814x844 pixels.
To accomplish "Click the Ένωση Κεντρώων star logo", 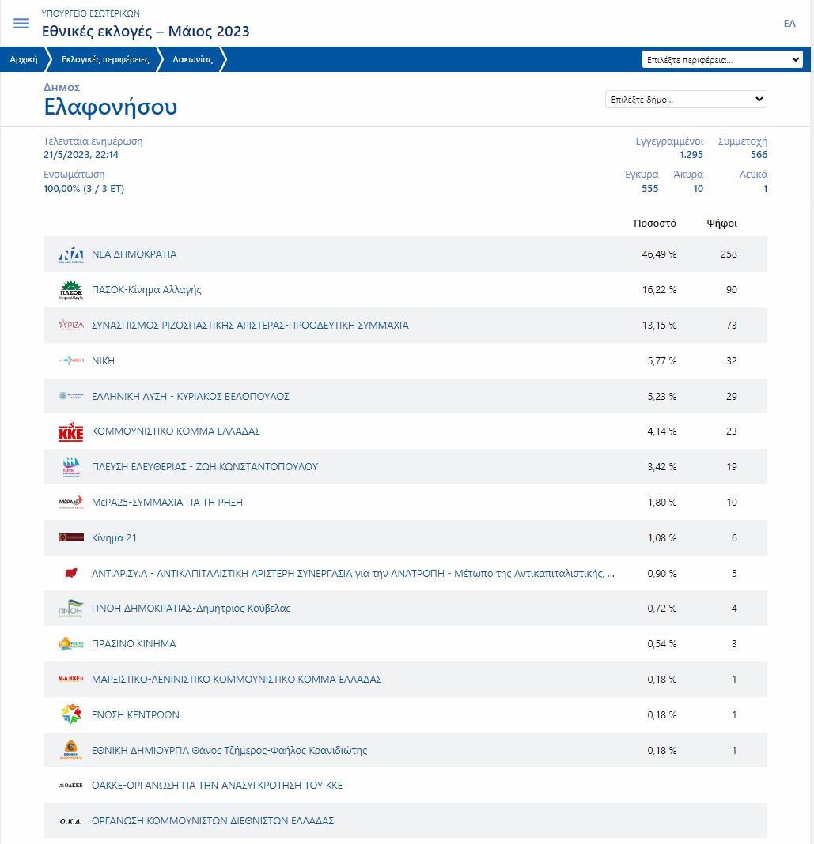I will click(x=70, y=715).
